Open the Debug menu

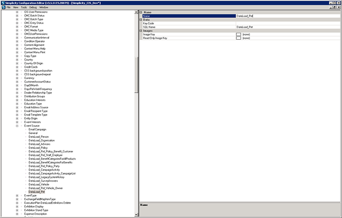33,7
